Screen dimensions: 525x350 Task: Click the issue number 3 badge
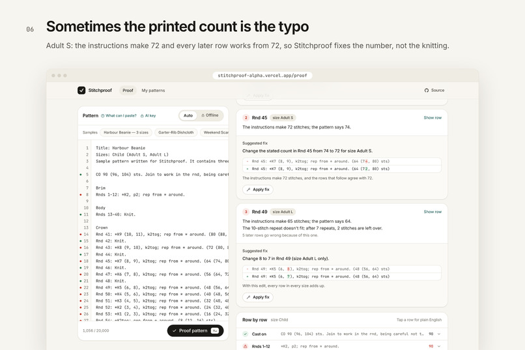[246, 212]
